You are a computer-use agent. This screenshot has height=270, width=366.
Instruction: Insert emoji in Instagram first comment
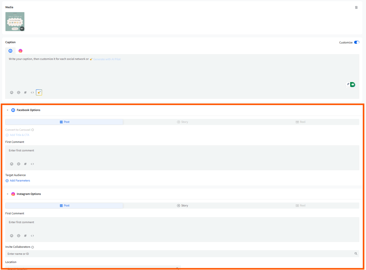(x=12, y=236)
